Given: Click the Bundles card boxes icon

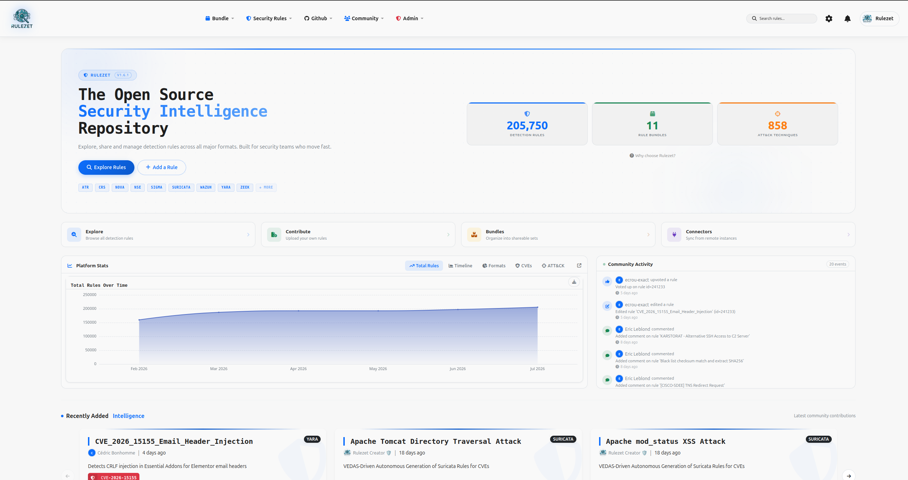Looking at the screenshot, I should (x=474, y=234).
